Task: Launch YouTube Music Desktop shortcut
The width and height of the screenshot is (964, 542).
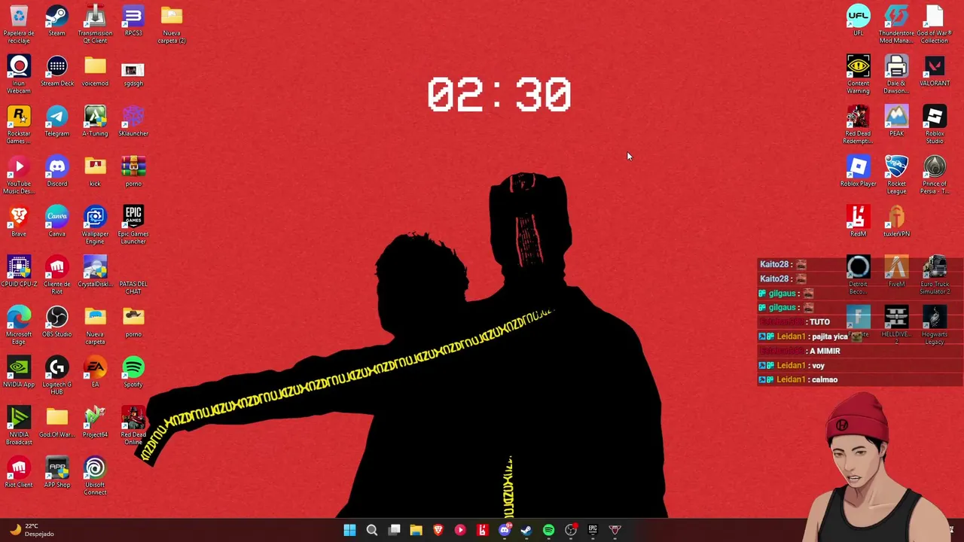Action: pos(19,175)
